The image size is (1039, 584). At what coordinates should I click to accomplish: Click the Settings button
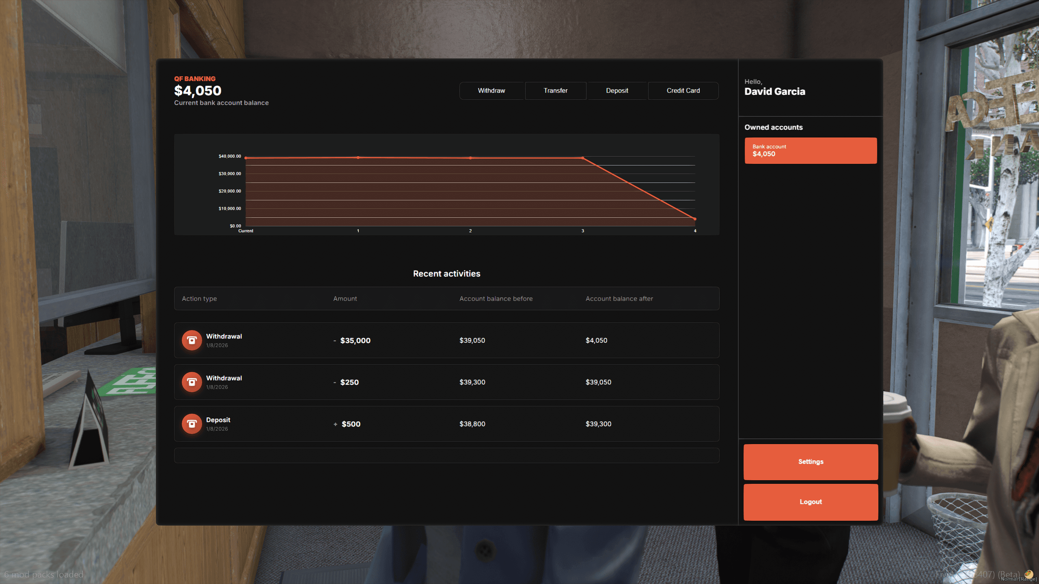tap(811, 462)
